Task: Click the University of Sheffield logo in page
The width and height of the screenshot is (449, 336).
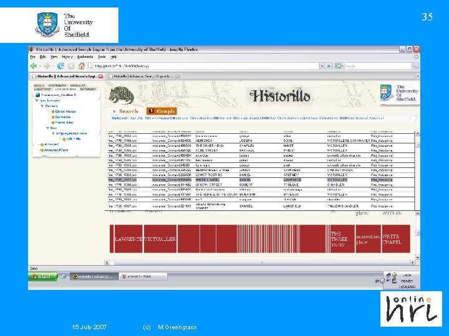Action: [x=400, y=93]
